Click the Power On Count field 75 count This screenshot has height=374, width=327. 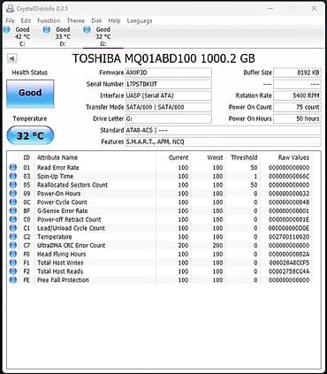pos(297,107)
